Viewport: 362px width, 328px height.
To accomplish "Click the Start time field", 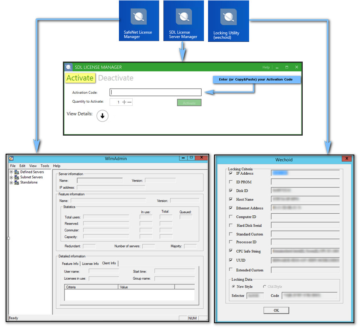I will point(175,271).
